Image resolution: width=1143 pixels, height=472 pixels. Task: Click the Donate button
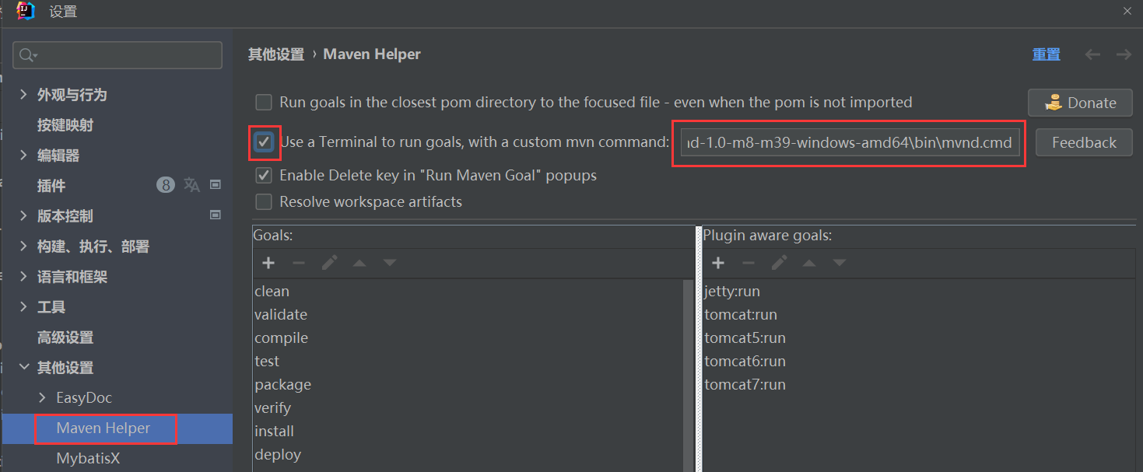coord(1080,103)
